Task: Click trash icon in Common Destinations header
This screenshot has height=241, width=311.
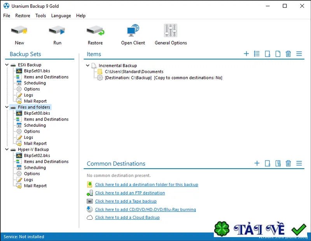Action: click(x=288, y=163)
